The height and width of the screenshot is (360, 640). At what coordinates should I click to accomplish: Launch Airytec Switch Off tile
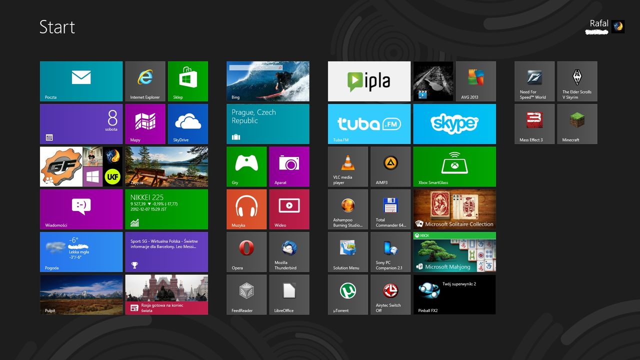point(390,294)
